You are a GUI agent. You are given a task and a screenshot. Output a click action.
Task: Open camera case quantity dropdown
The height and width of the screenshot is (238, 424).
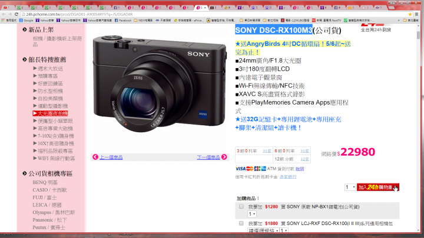point(284,230)
